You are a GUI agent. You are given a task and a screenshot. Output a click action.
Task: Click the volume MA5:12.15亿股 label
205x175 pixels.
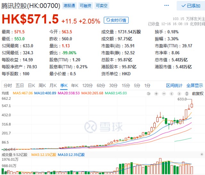click(x=44, y=155)
